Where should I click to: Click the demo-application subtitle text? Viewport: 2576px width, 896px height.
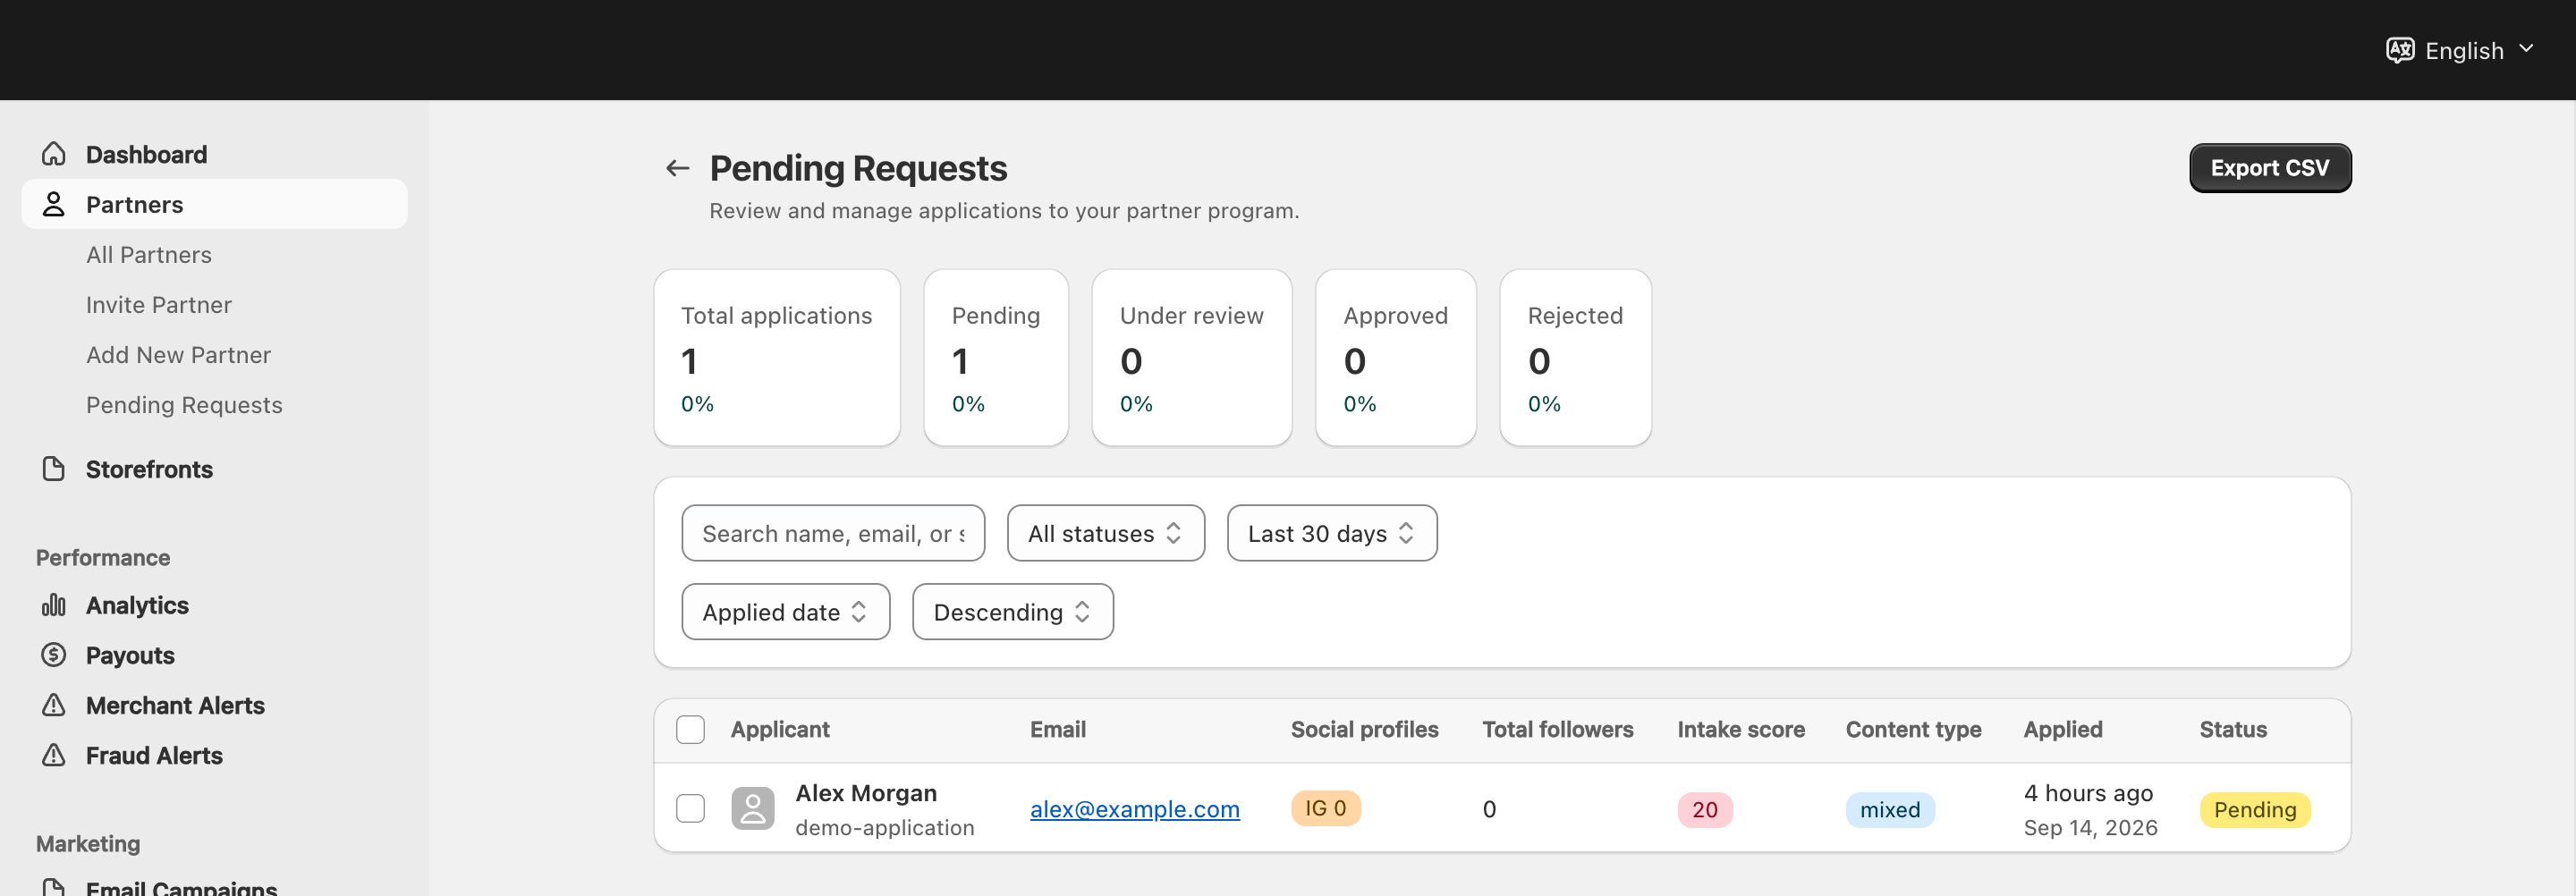(885, 828)
